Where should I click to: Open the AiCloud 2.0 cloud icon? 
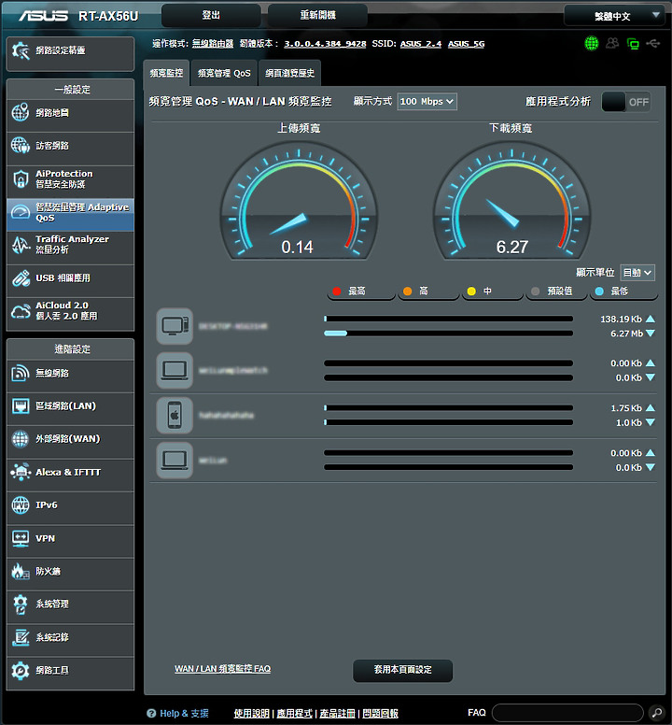click(x=21, y=311)
